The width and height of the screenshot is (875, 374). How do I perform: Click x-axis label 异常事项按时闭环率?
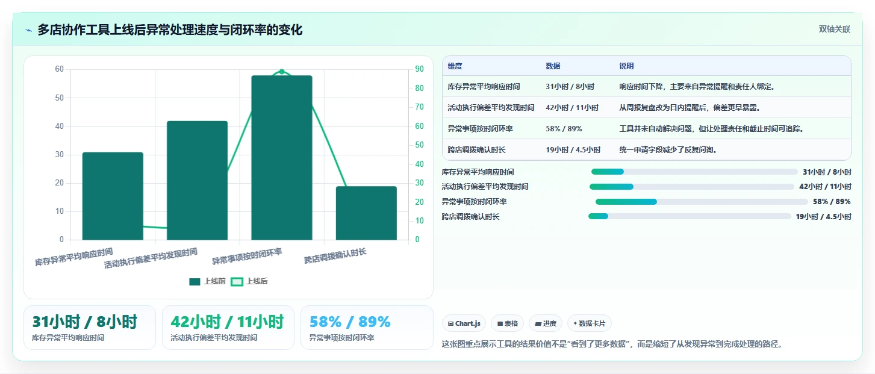247,257
